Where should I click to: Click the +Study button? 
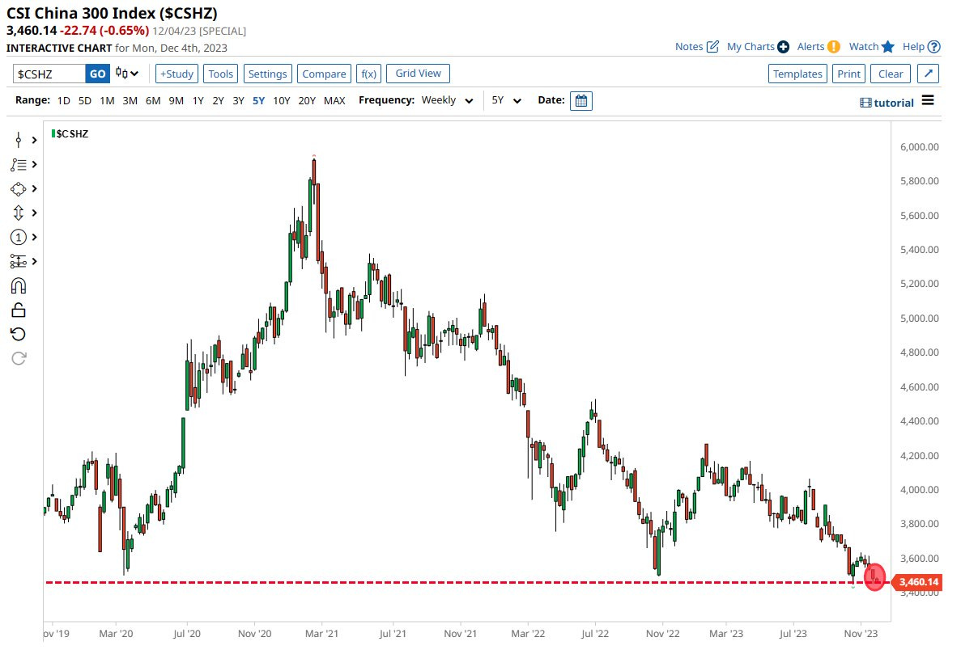[176, 74]
